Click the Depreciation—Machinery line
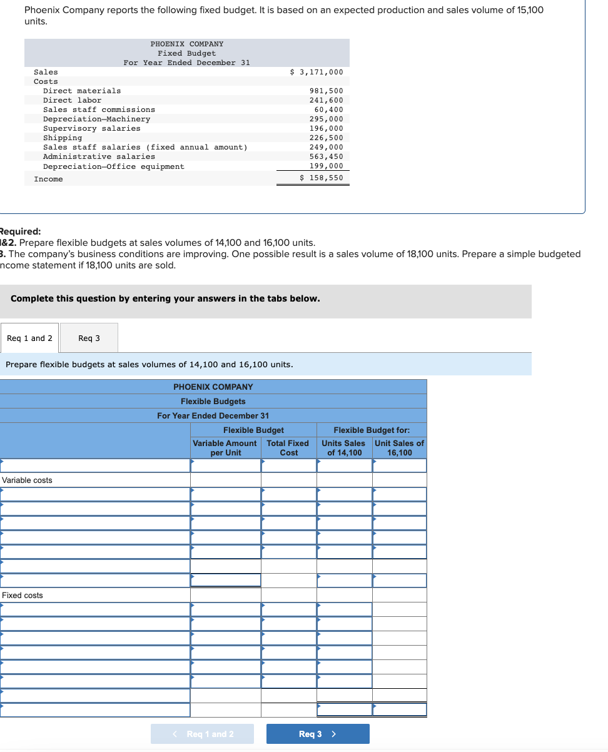The height and width of the screenshot is (752, 608). [97, 119]
